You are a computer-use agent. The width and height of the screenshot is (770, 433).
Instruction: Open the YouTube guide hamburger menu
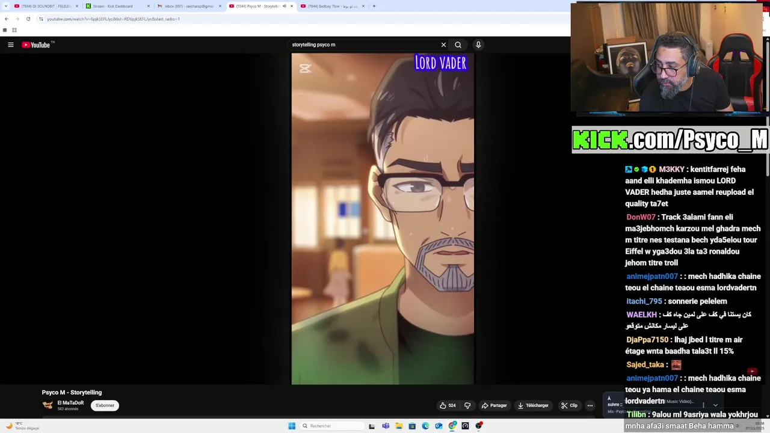pos(10,45)
